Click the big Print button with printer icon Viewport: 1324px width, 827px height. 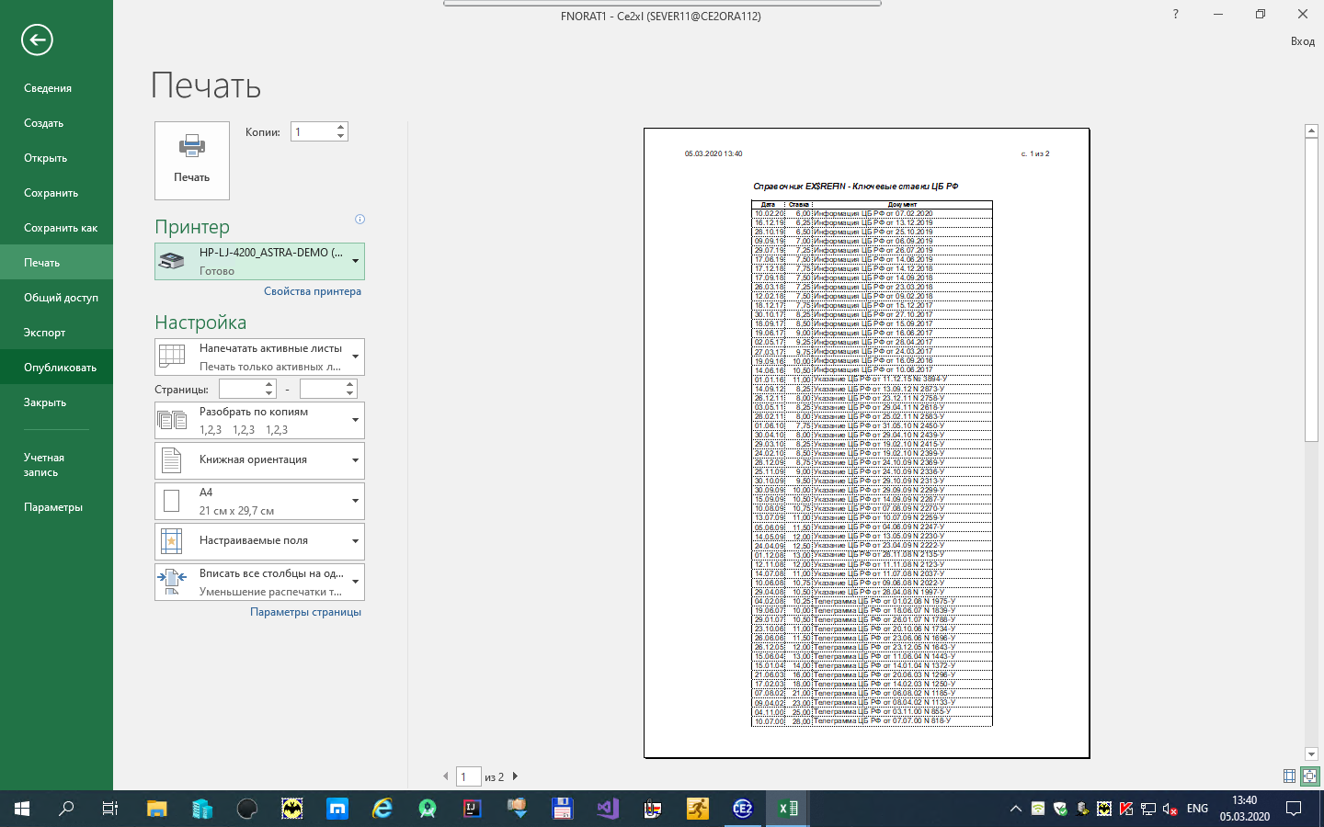[192, 161]
